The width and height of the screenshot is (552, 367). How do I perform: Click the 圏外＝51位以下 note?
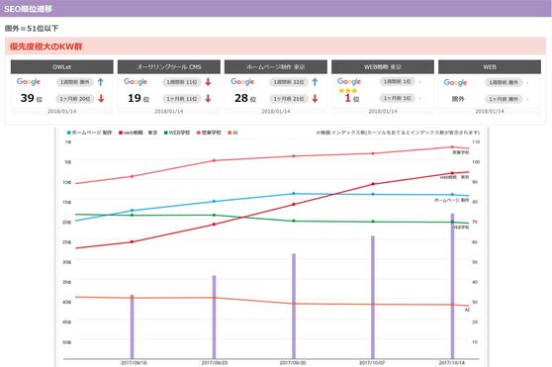click(x=32, y=29)
